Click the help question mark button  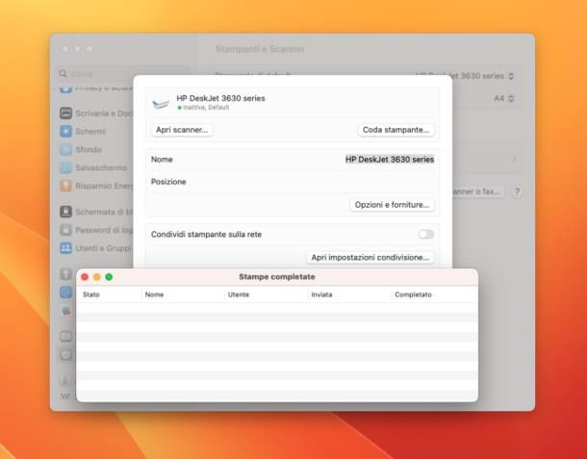pyautogui.click(x=517, y=191)
